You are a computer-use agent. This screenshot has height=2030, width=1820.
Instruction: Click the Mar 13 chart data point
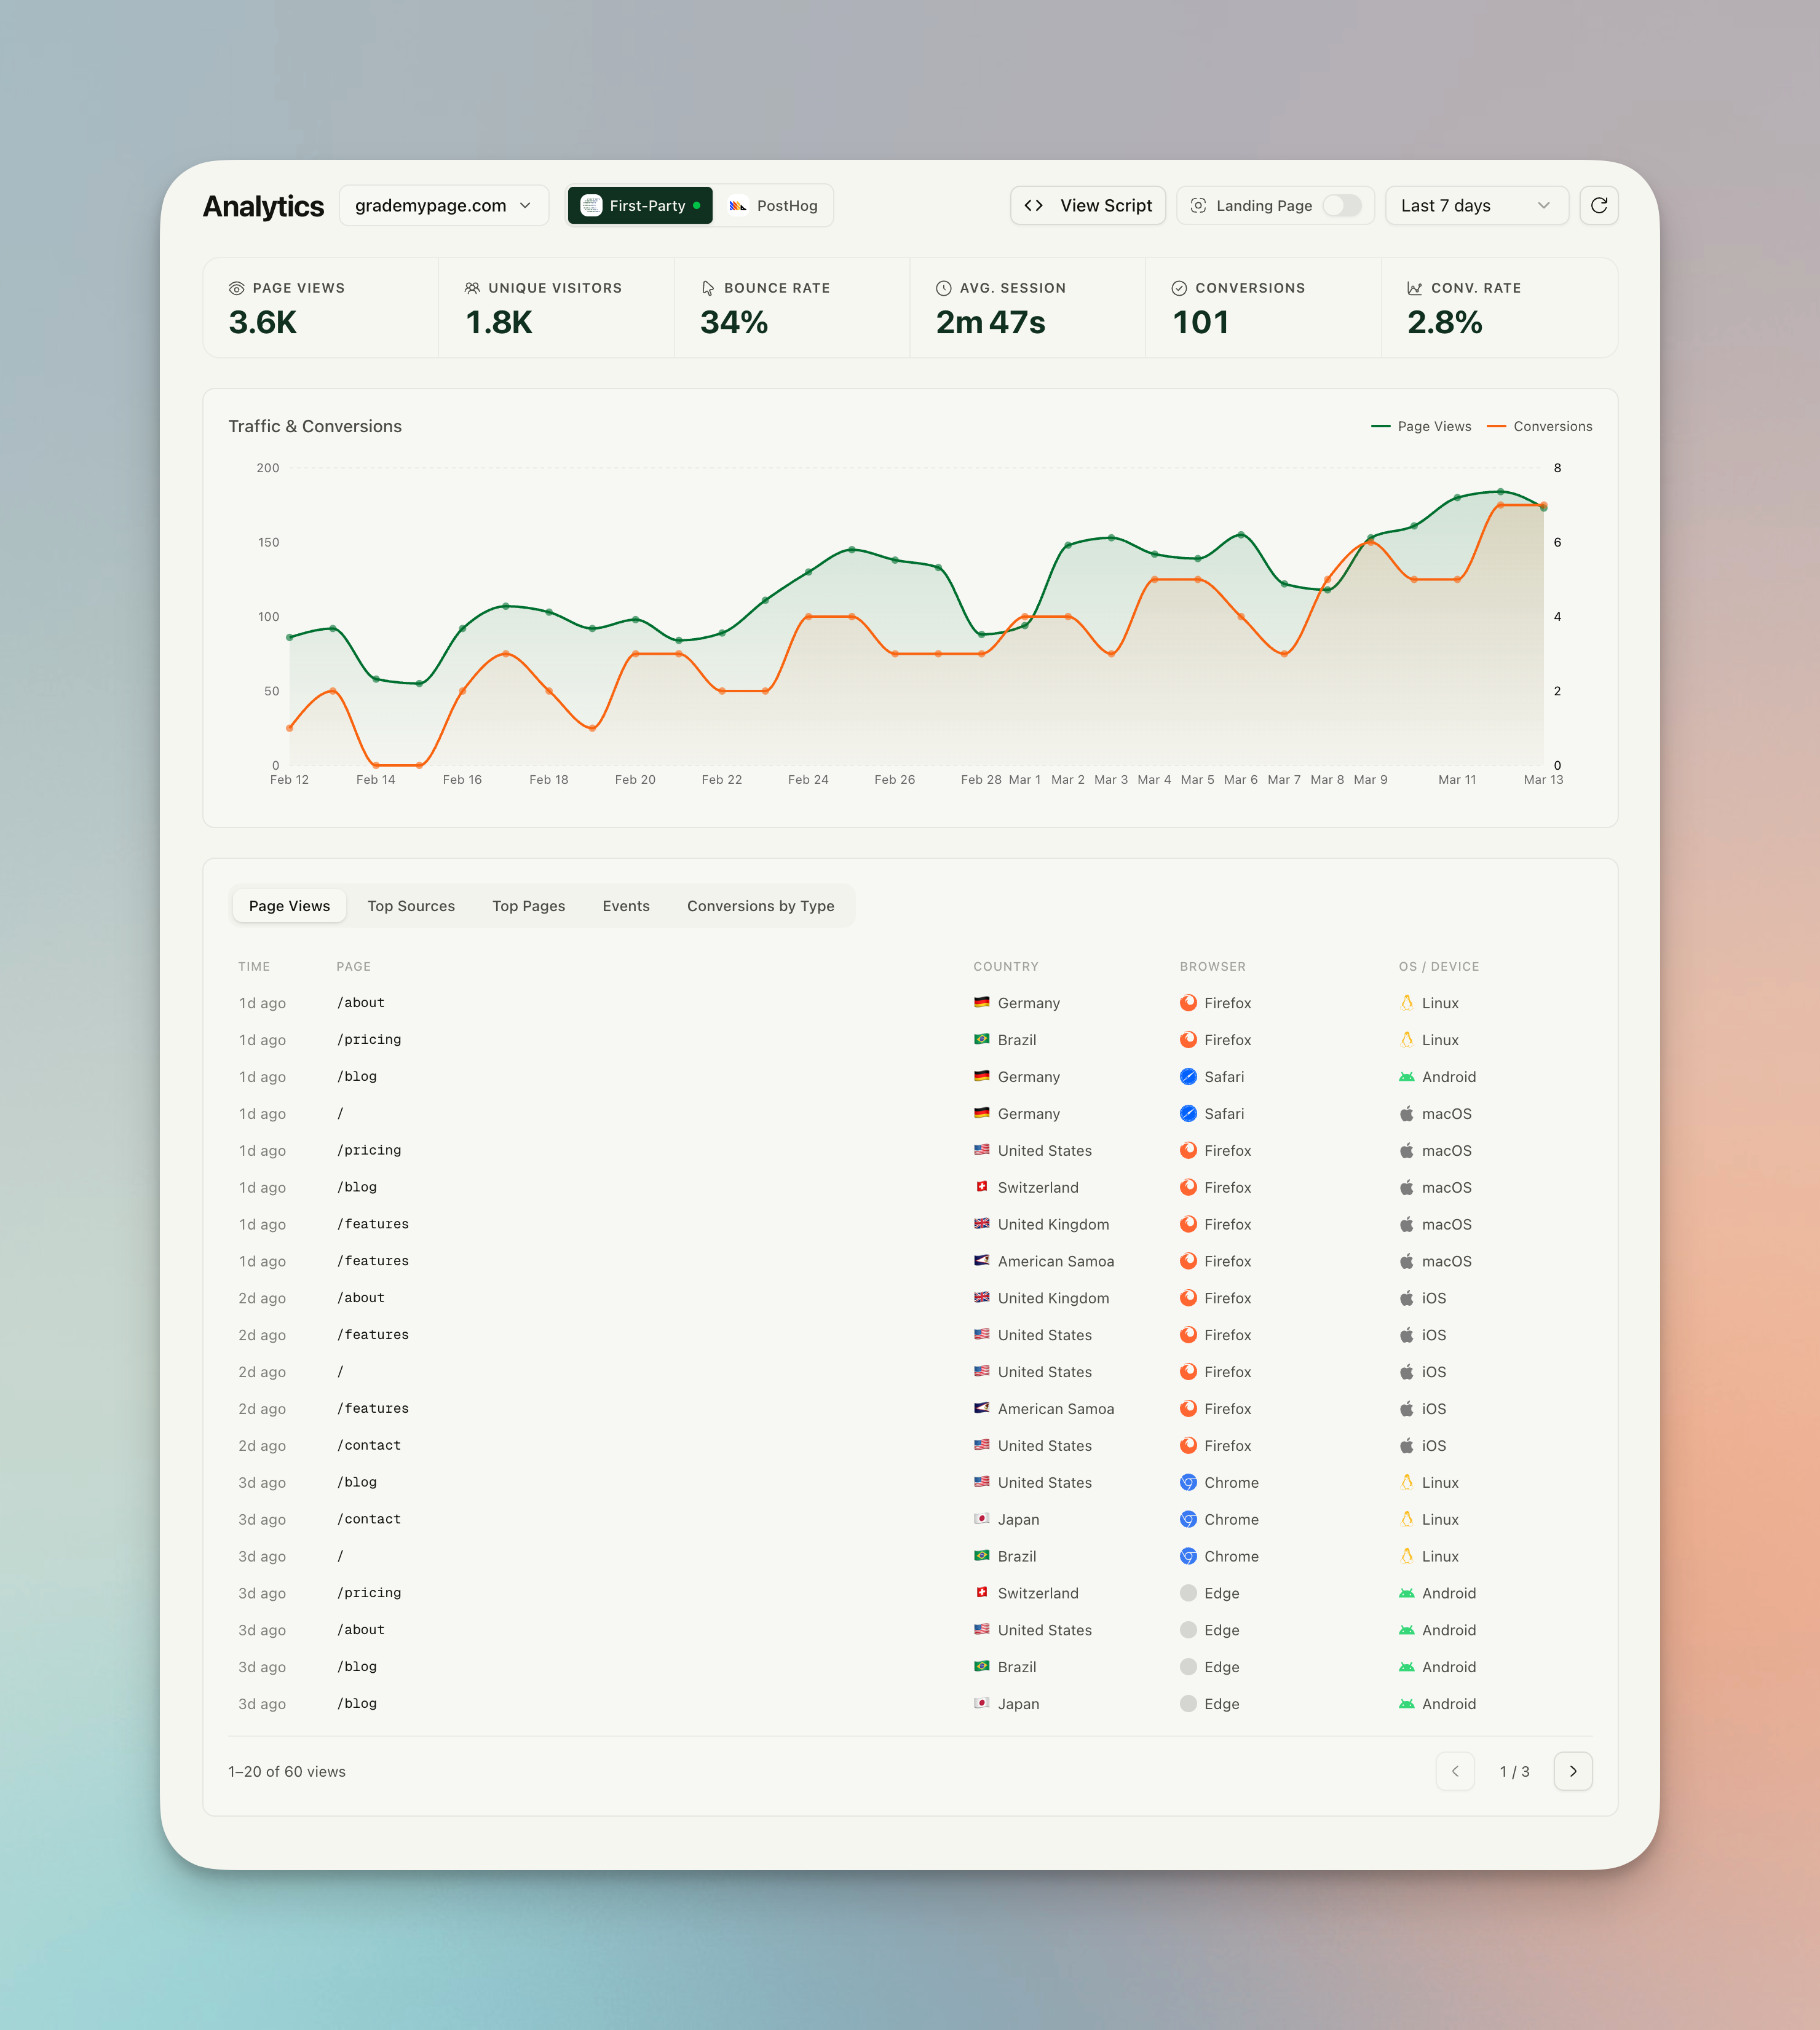click(1543, 506)
